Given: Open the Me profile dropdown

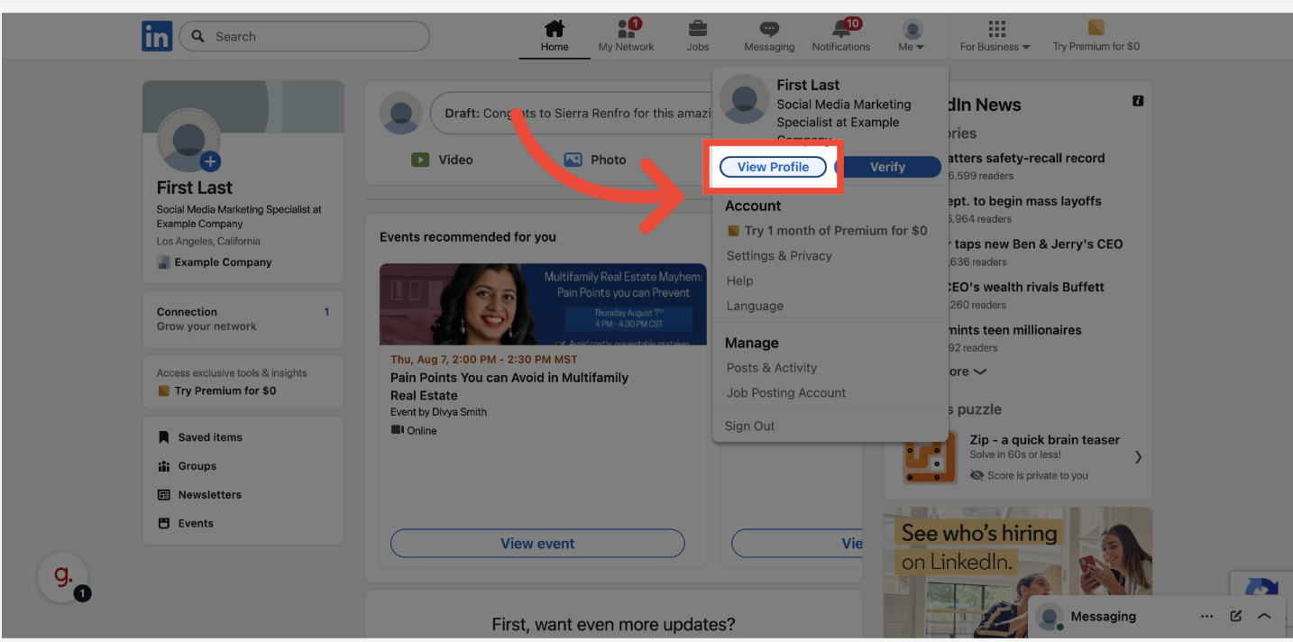Looking at the screenshot, I should coord(912,36).
